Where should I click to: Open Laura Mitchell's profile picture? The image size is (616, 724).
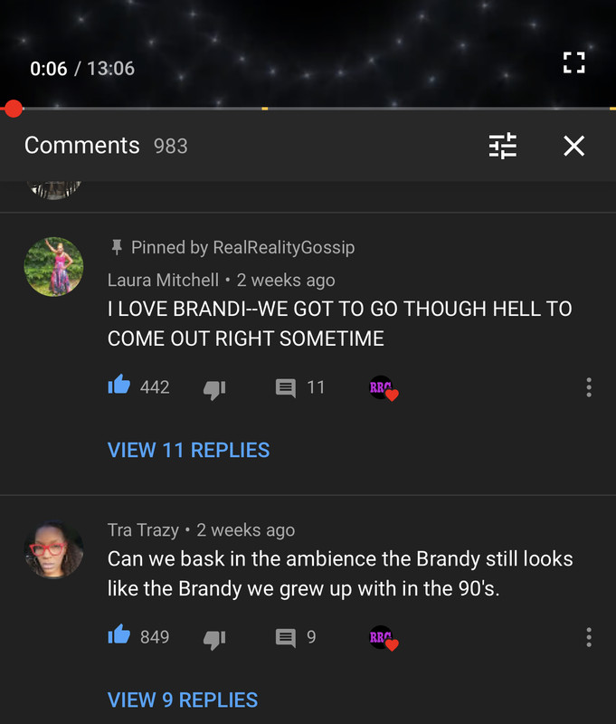click(x=54, y=267)
